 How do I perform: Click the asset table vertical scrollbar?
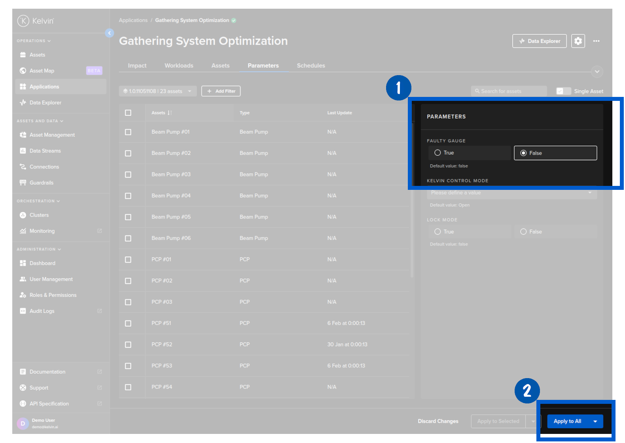click(x=411, y=198)
